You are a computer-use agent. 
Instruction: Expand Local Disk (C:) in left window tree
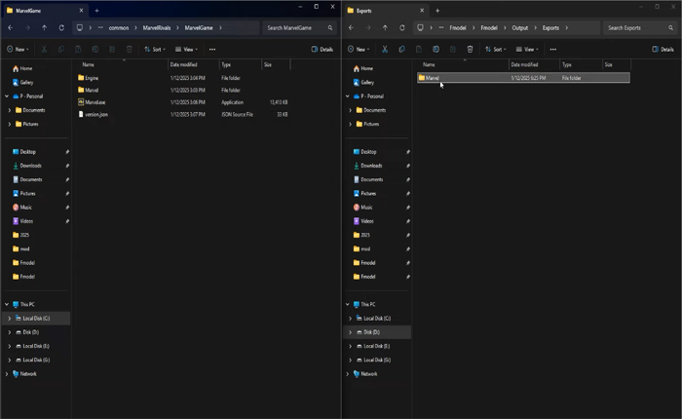[10, 319]
